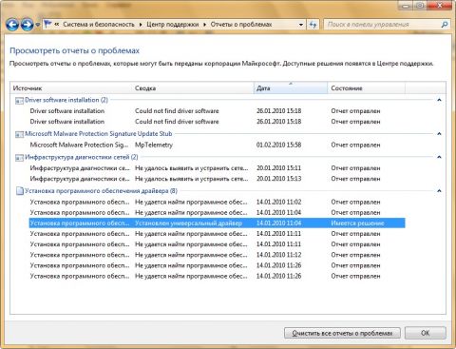
Task: Sort by the Сводка column header
Action: 193,88
